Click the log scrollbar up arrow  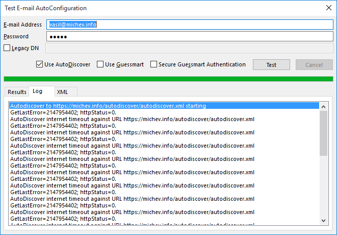click(x=323, y=106)
